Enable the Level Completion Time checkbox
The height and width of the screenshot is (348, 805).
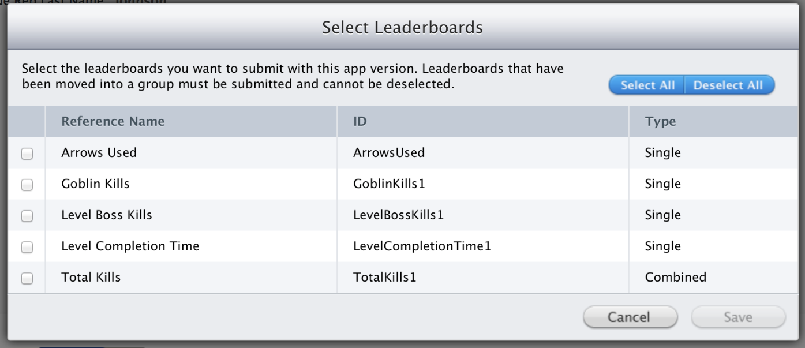26,246
